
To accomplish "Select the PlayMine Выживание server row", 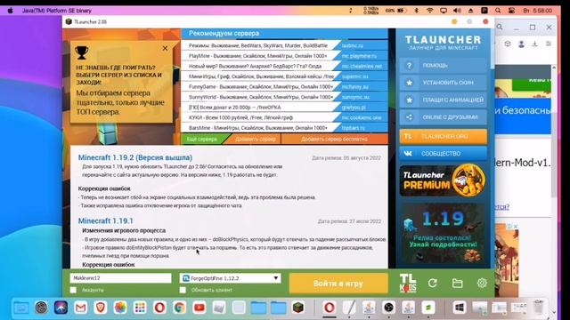I will [x=284, y=56].
